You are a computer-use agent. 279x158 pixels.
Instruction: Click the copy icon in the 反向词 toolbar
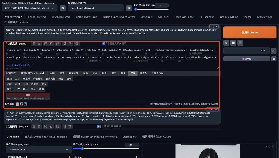(x=64, y=127)
